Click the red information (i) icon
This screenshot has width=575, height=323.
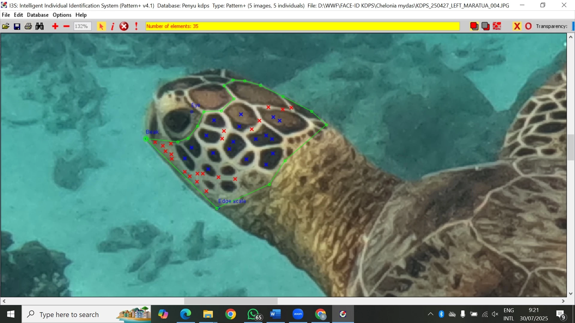113,26
